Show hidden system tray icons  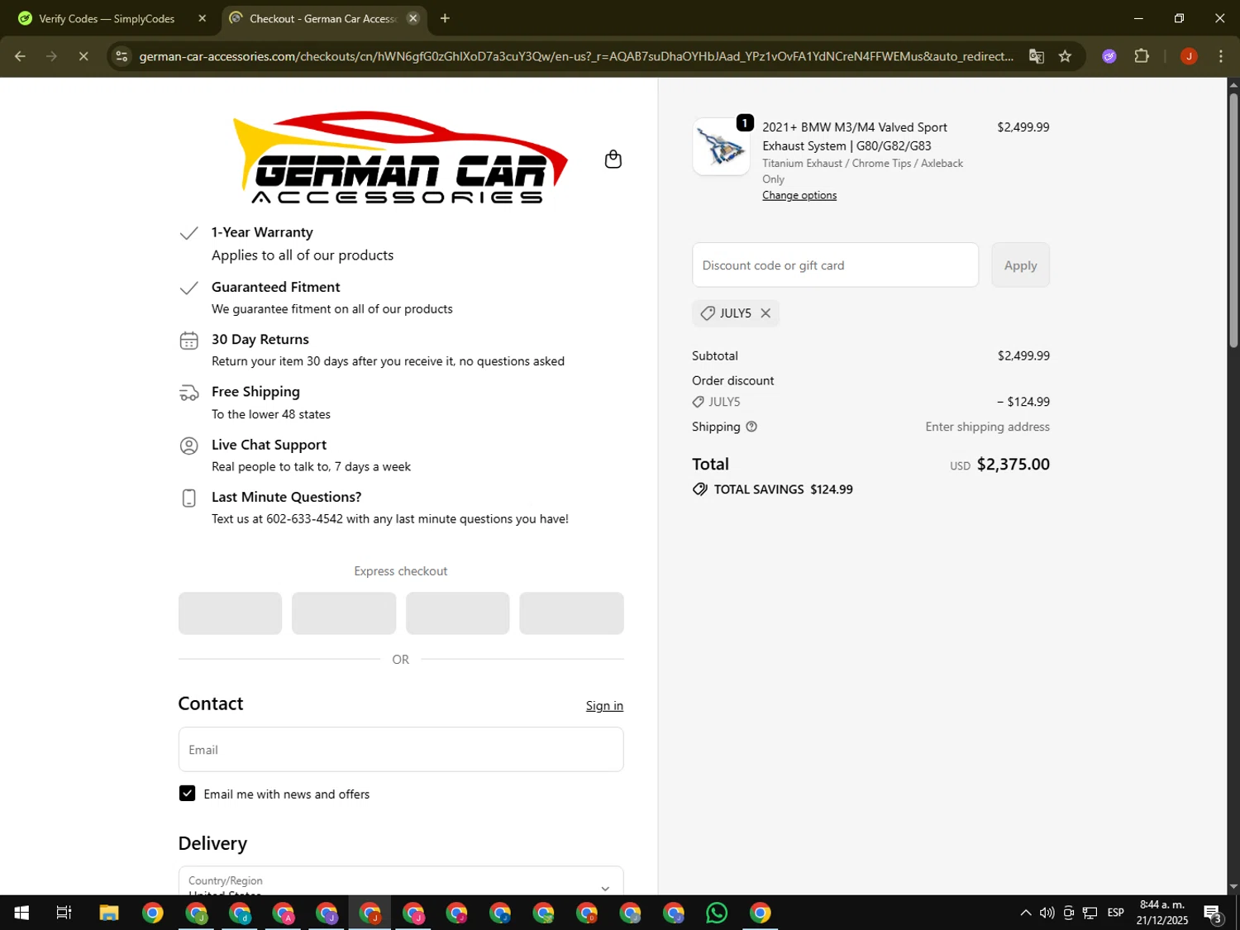(1025, 913)
